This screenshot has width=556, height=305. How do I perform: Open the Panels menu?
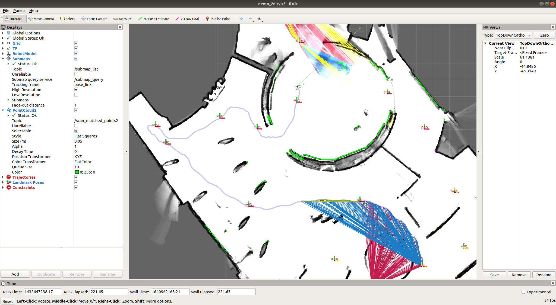[x=19, y=11]
